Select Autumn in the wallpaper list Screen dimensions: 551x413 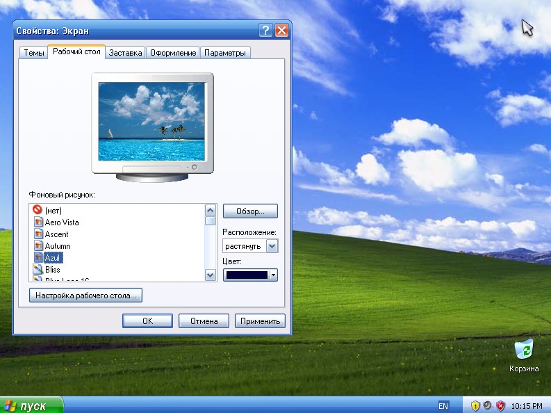tap(58, 246)
